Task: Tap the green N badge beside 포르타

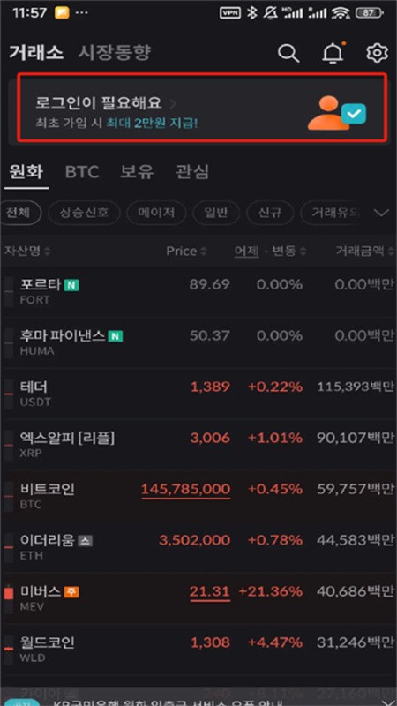Action: click(71, 284)
